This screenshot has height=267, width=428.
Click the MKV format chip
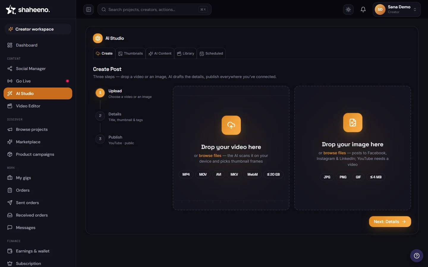pos(234,174)
